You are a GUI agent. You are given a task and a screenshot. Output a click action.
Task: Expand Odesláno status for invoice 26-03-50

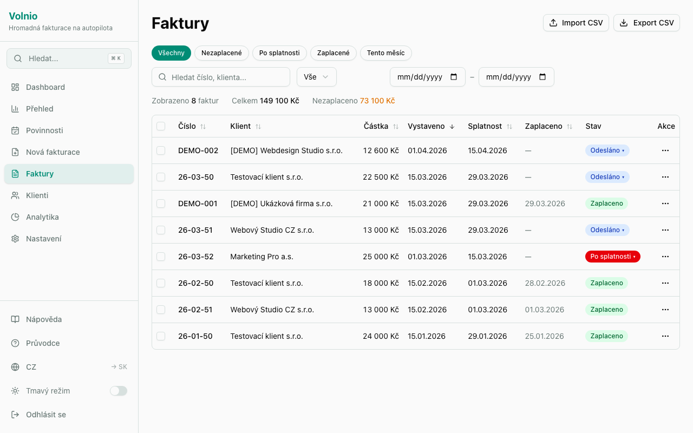(607, 177)
